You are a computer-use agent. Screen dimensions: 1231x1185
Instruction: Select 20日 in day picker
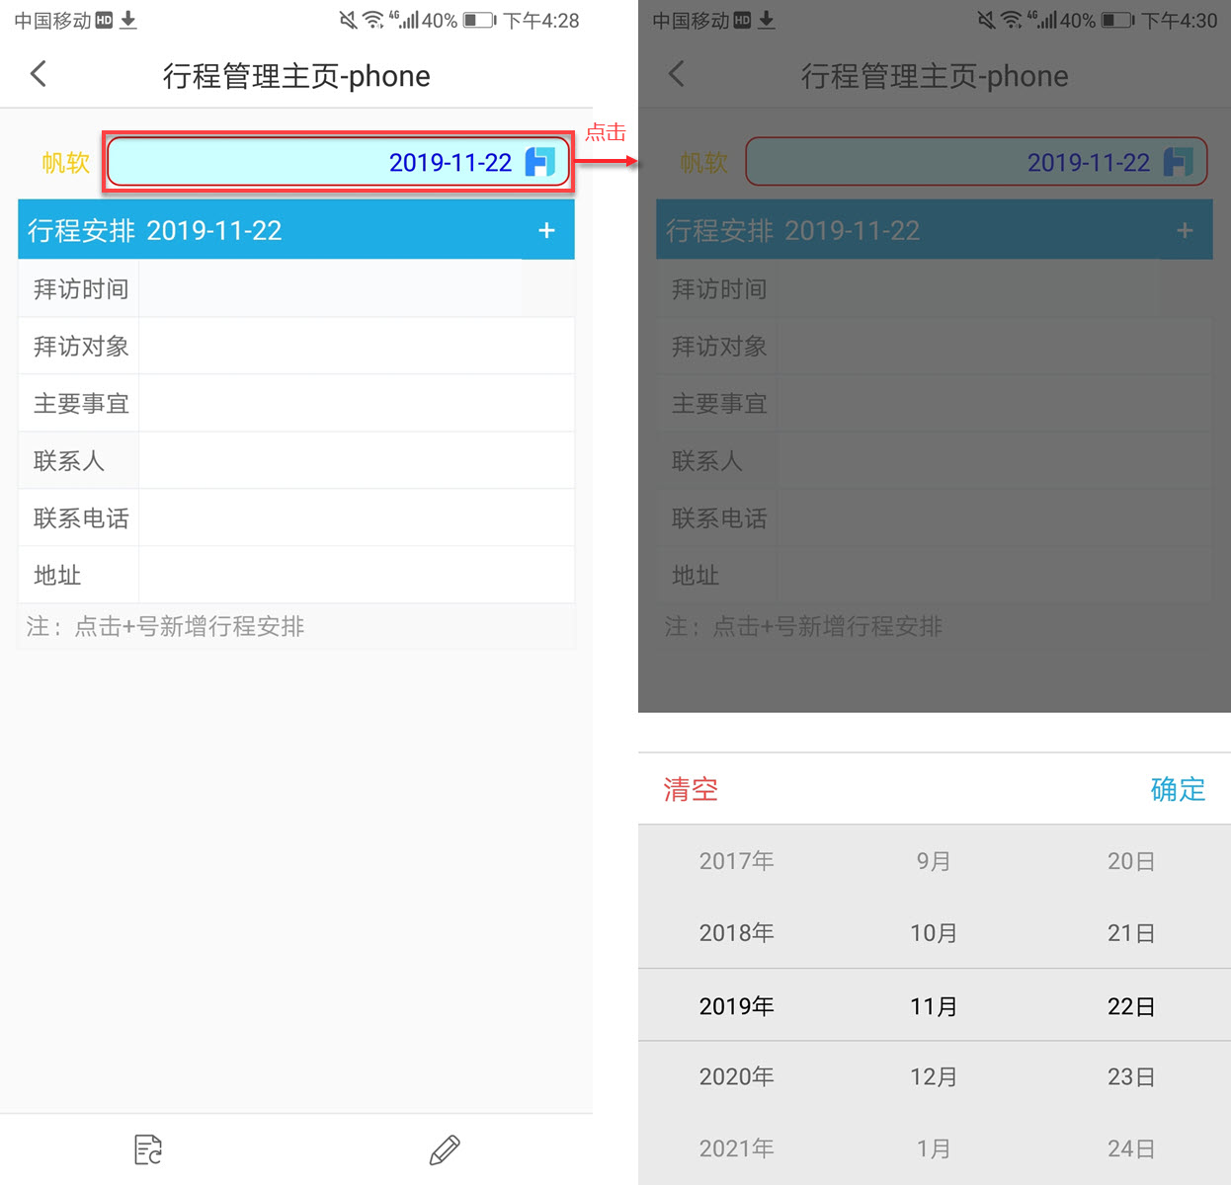click(x=1131, y=861)
